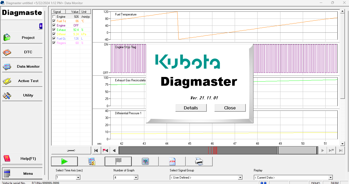Click the light gray timeline thumb
This screenshot has height=184, width=349.
click(x=297, y=151)
